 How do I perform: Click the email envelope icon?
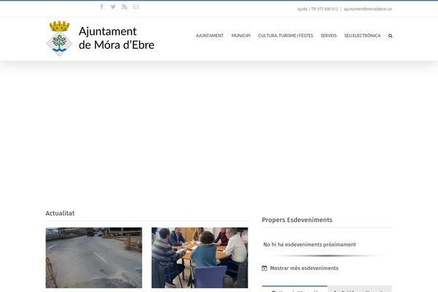coord(136,7)
